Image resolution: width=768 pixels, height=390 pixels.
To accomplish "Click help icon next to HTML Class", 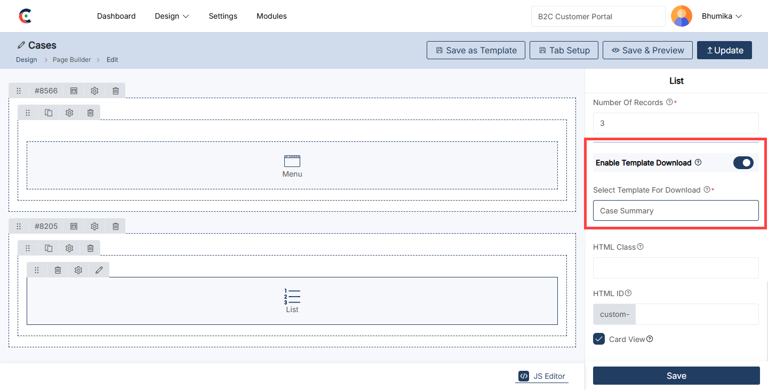I will coord(641,247).
